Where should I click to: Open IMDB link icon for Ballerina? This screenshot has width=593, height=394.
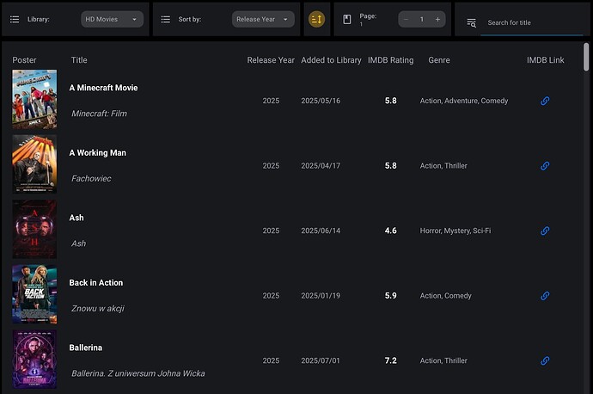click(x=545, y=360)
